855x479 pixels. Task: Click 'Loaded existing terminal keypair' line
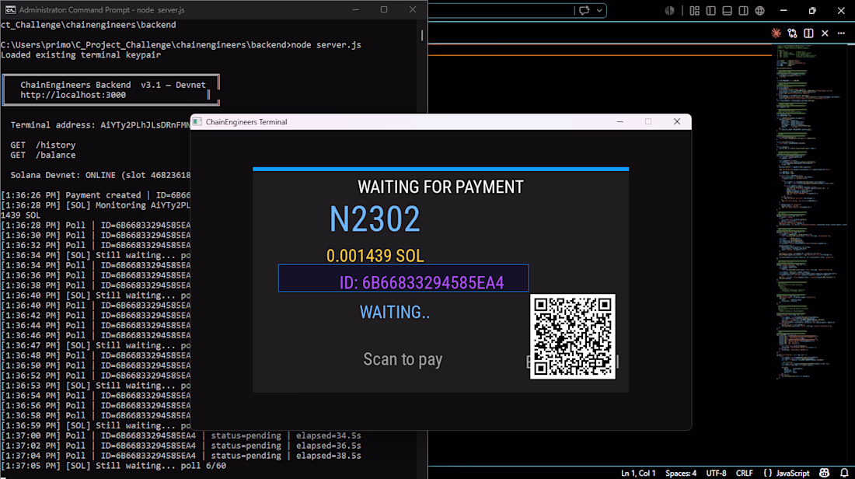click(x=81, y=54)
